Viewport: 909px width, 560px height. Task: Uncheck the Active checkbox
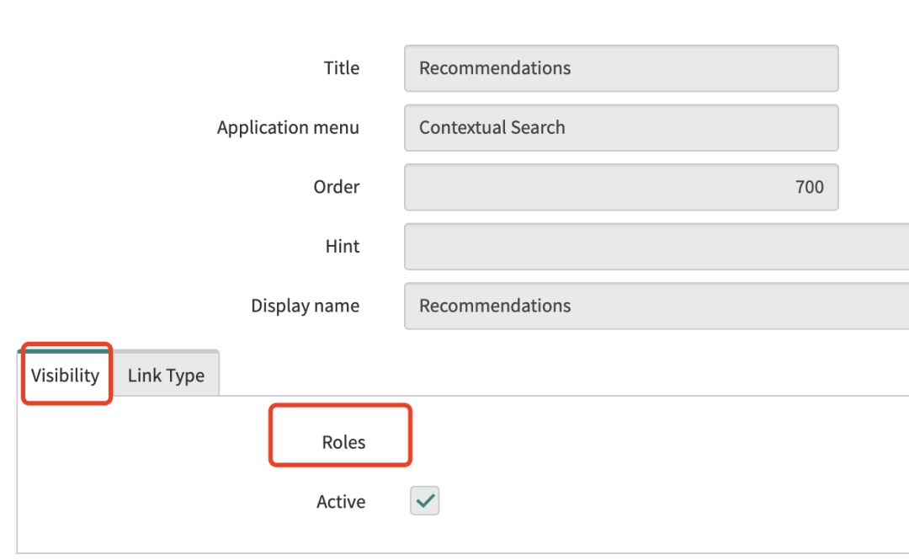point(425,501)
